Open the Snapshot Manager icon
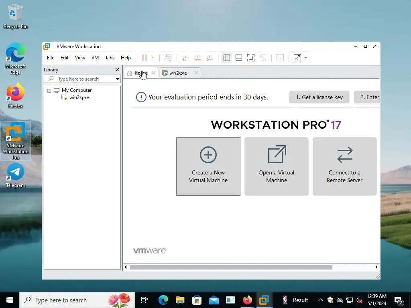Screen dimensions: 411x308 [x=210, y=58]
